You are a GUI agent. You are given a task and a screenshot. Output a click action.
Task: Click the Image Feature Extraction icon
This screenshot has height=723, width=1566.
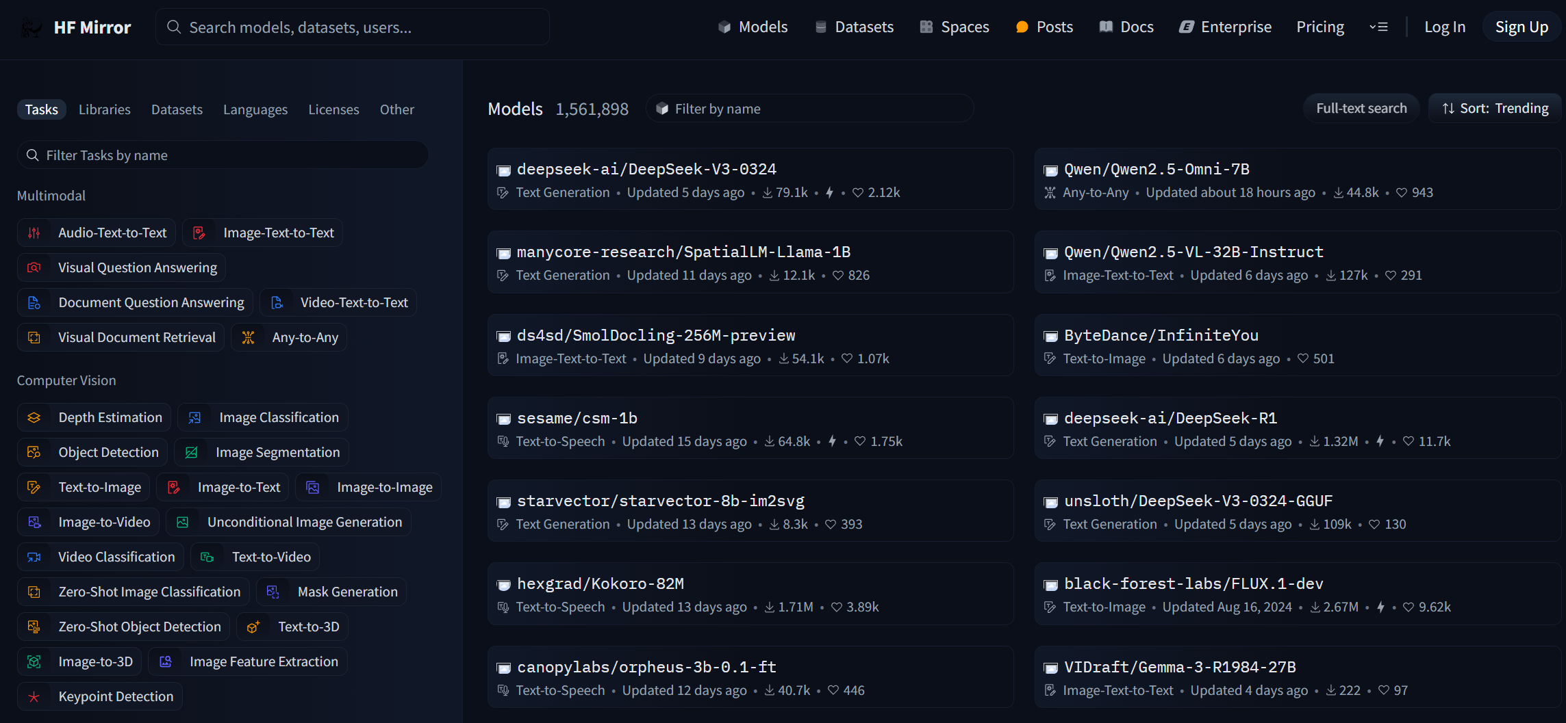pyautogui.click(x=165, y=662)
